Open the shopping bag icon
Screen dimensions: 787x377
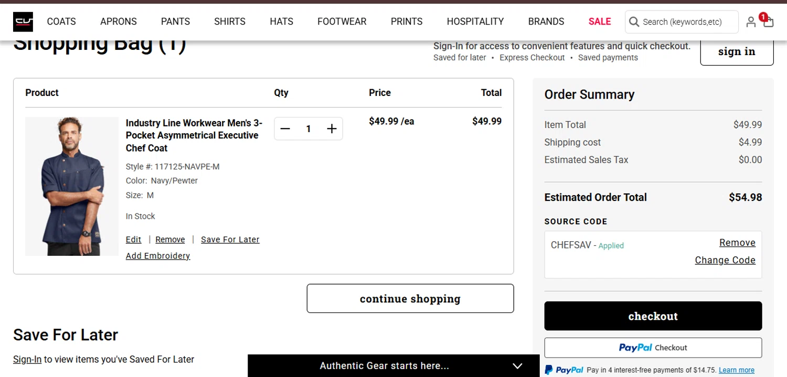pyautogui.click(x=768, y=21)
